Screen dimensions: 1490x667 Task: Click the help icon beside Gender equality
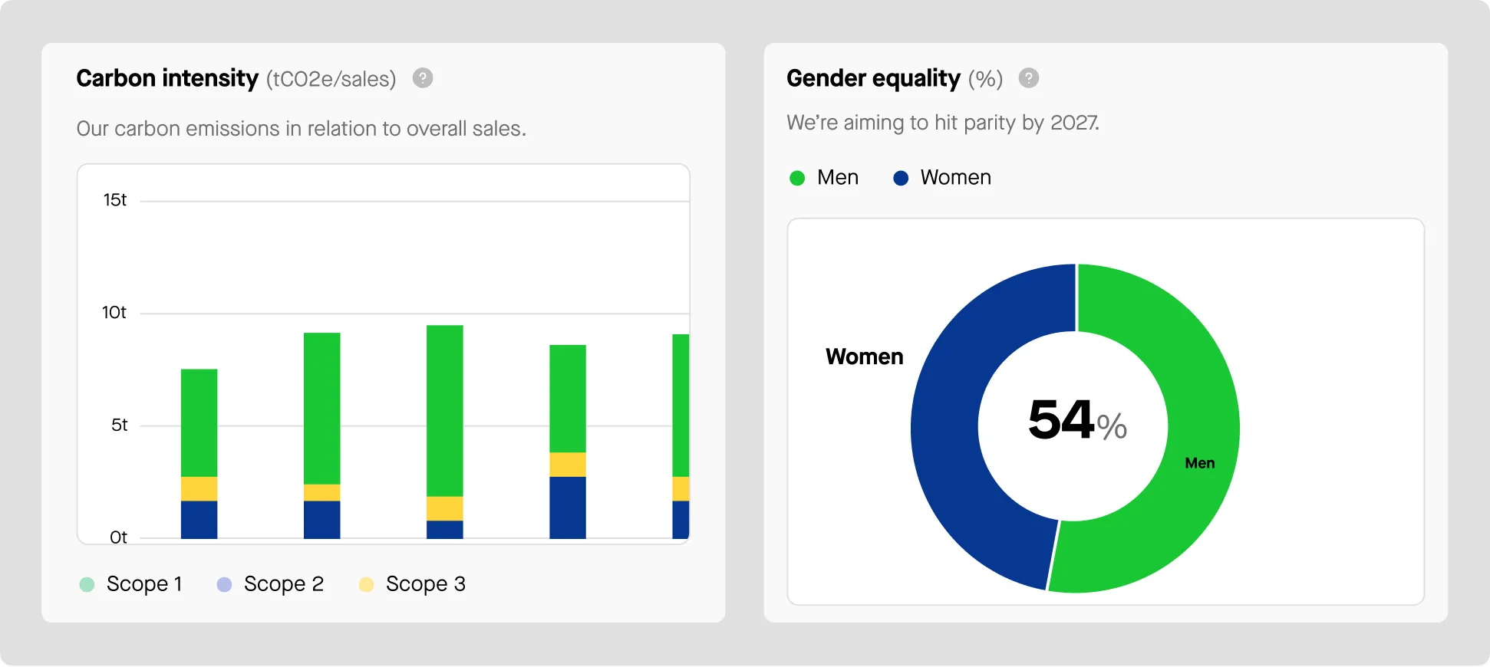(x=1028, y=78)
